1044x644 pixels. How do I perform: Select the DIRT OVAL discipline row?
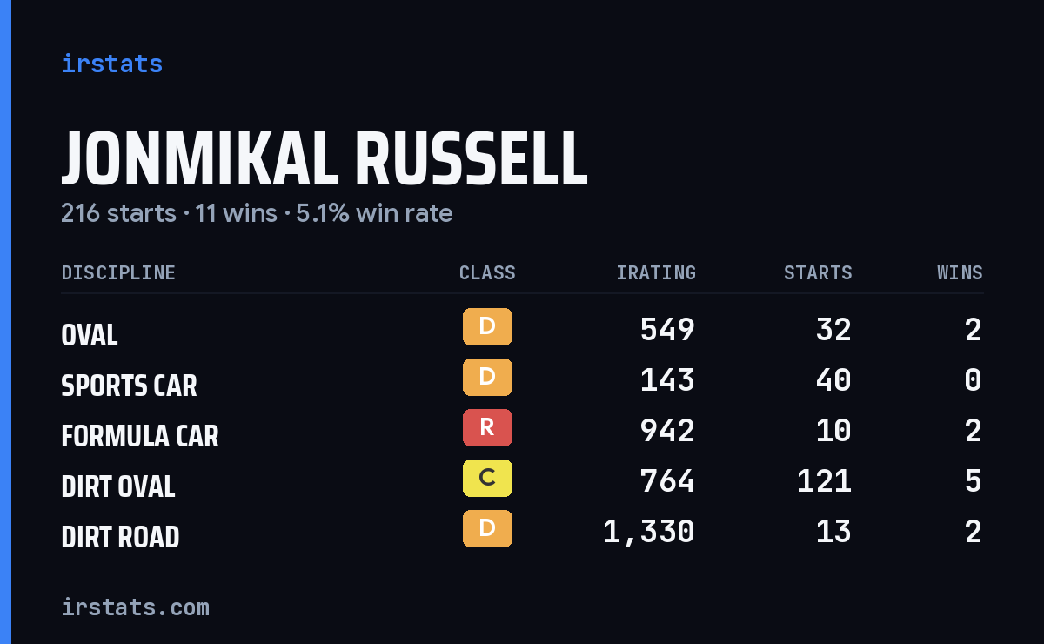click(x=522, y=482)
